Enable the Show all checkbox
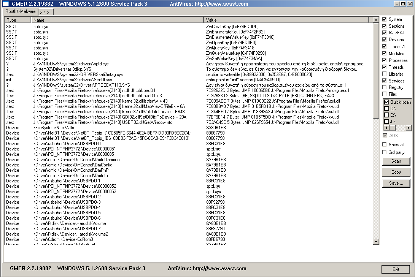 tap(384, 145)
